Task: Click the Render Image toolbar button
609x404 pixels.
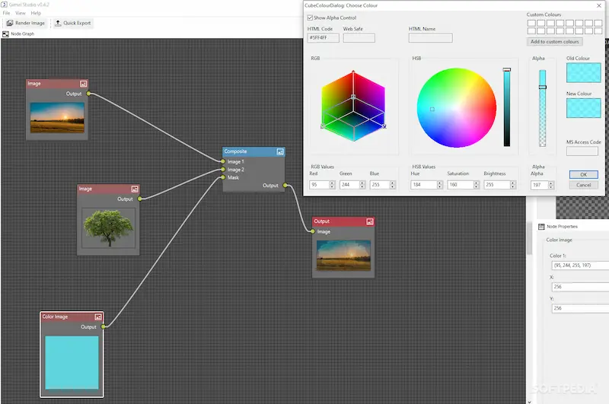Action: [26, 24]
